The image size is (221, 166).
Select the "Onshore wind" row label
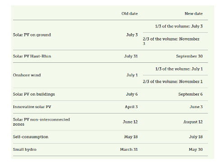[x=27, y=75]
